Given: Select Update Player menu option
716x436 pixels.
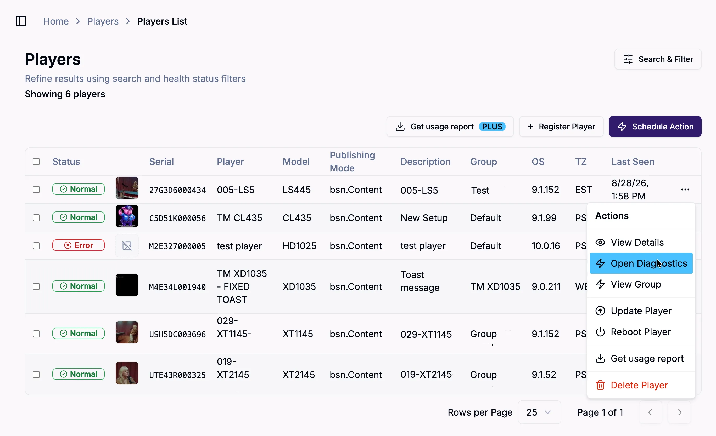Looking at the screenshot, I should click(641, 311).
